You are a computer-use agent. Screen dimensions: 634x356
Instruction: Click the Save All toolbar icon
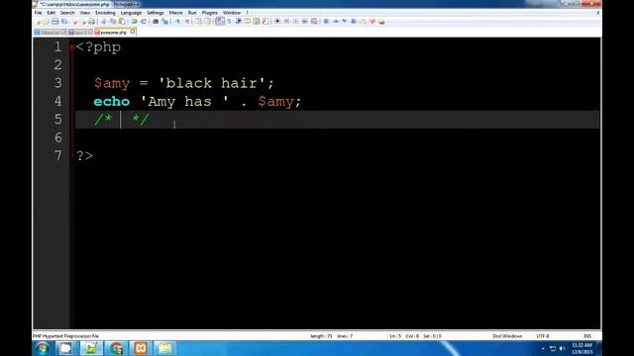click(64, 21)
